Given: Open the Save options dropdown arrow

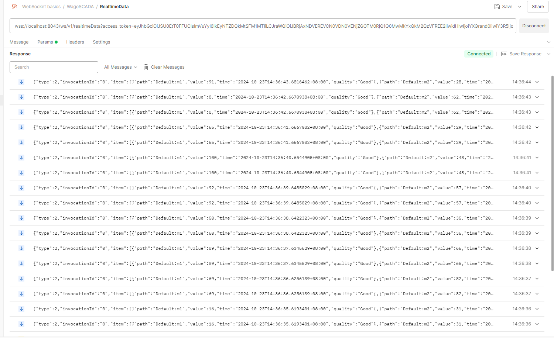Looking at the screenshot, I should (520, 7).
